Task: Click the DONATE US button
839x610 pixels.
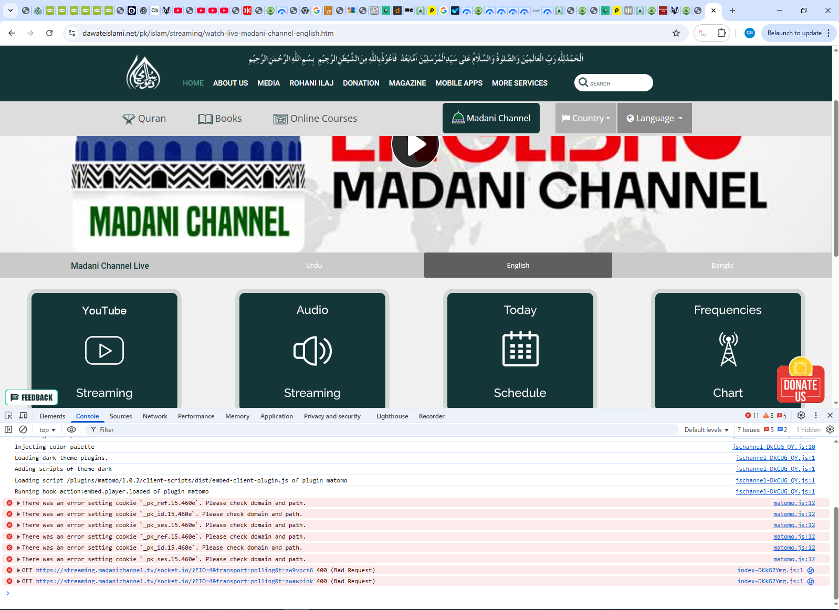Action: click(800, 383)
